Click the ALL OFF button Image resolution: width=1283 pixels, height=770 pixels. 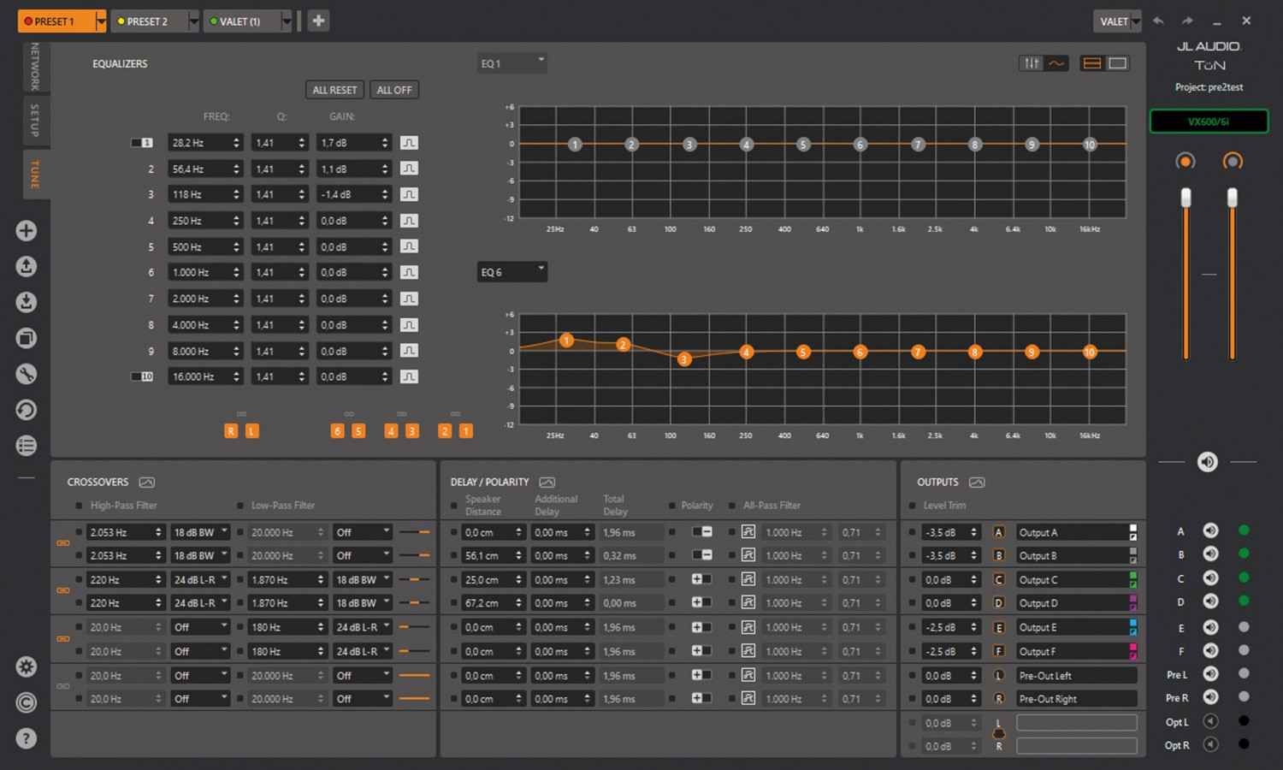tap(393, 90)
